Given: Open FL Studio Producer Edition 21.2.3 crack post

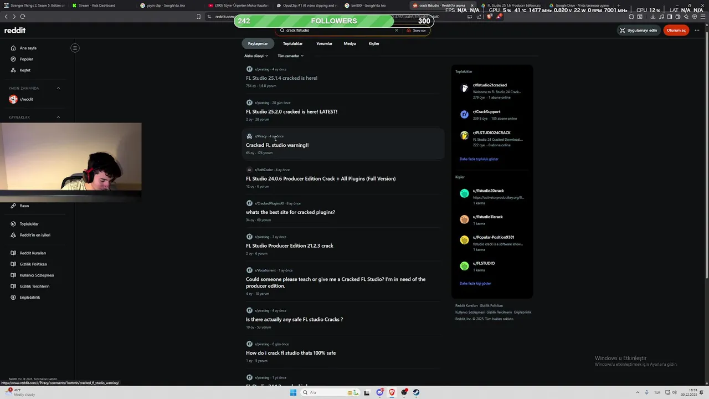Looking at the screenshot, I should [x=290, y=245].
